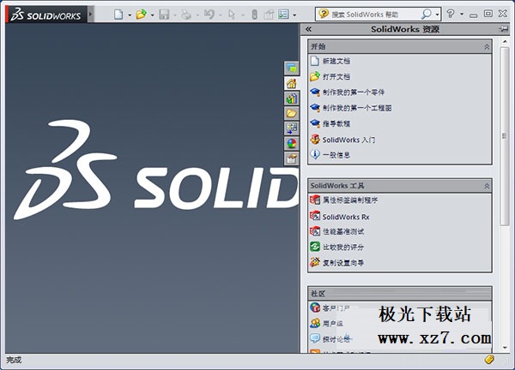Open 制作我的第一个工程图 tutorial
The width and height of the screenshot is (515, 370).
pyautogui.click(x=357, y=108)
